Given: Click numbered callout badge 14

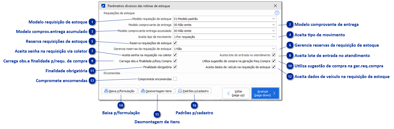Looking at the screenshot, I should (x=120, y=105).
